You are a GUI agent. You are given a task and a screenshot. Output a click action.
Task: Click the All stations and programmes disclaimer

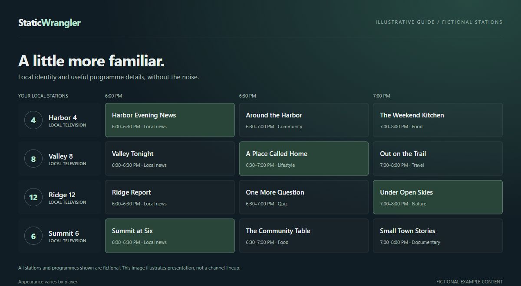[129, 268]
